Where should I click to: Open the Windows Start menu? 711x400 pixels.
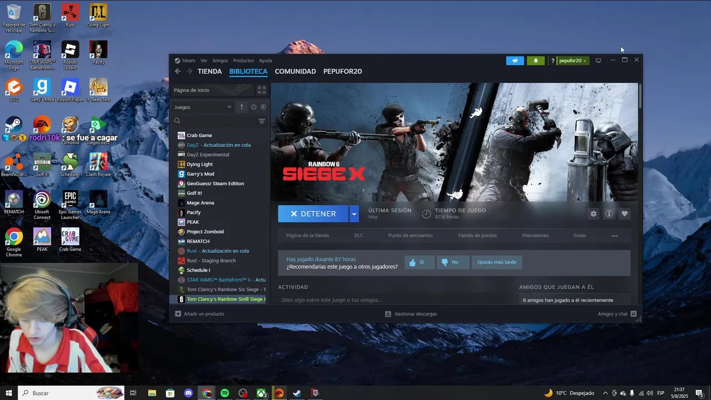point(9,393)
